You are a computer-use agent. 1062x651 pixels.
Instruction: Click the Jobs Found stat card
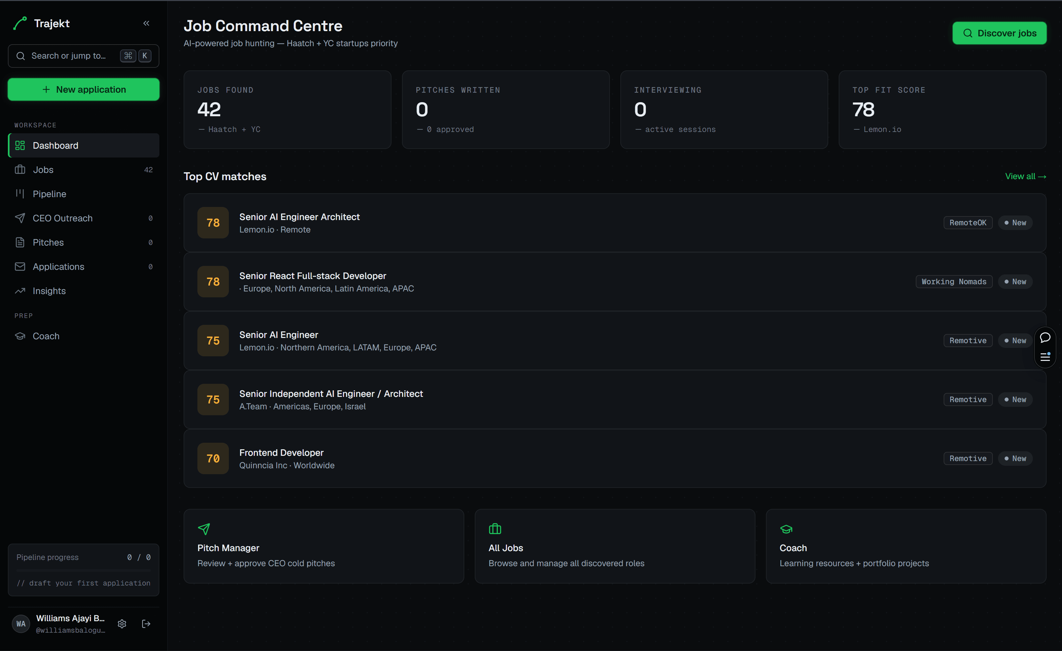(x=288, y=110)
